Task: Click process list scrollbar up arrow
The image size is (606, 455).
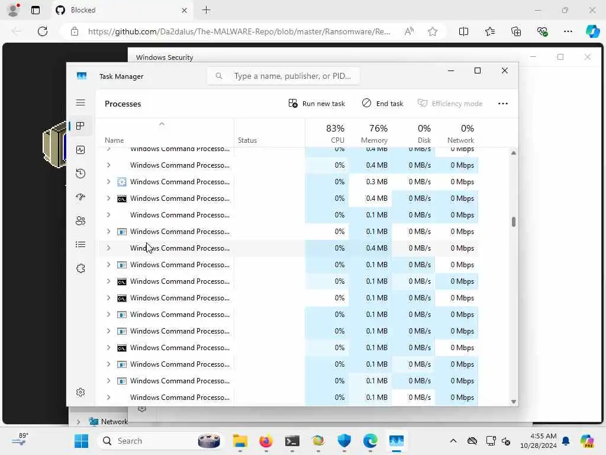Action: pyautogui.click(x=513, y=153)
